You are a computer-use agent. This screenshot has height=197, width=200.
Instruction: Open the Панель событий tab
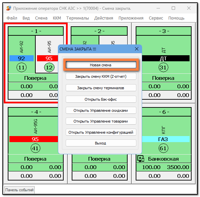point(20,190)
